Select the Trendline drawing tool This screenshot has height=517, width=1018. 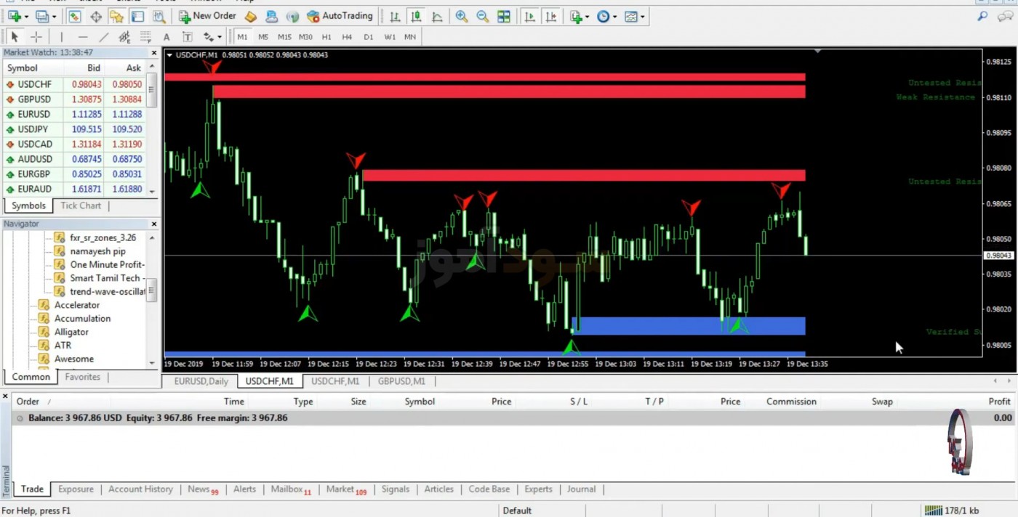103,37
